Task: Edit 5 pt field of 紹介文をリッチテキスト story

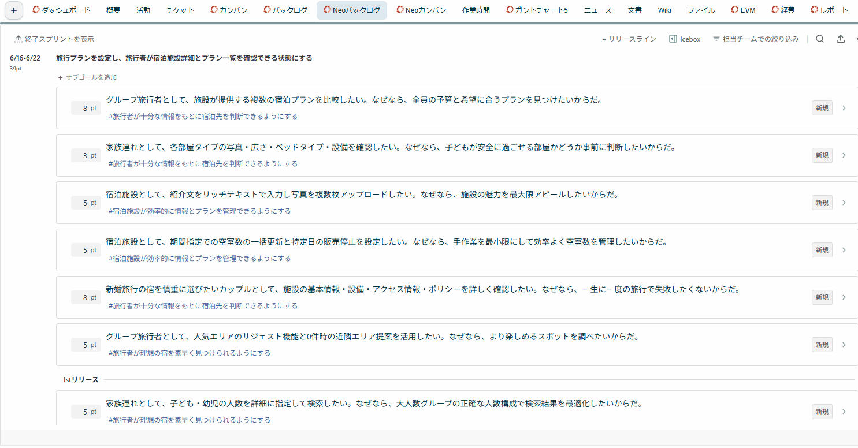Action: coord(86,203)
